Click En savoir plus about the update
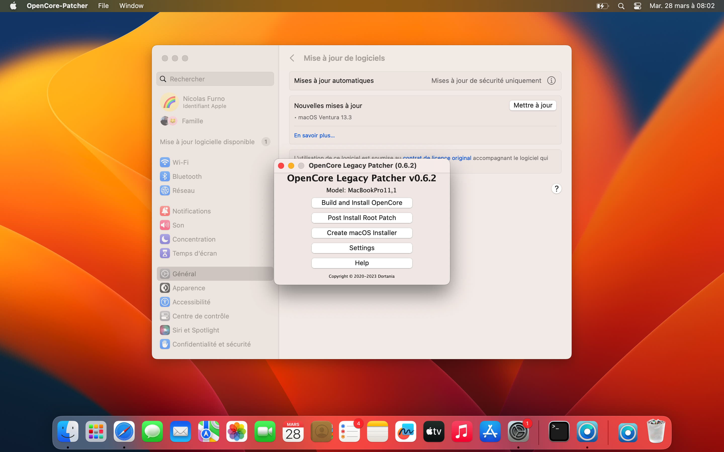The width and height of the screenshot is (724, 452). pyautogui.click(x=314, y=135)
